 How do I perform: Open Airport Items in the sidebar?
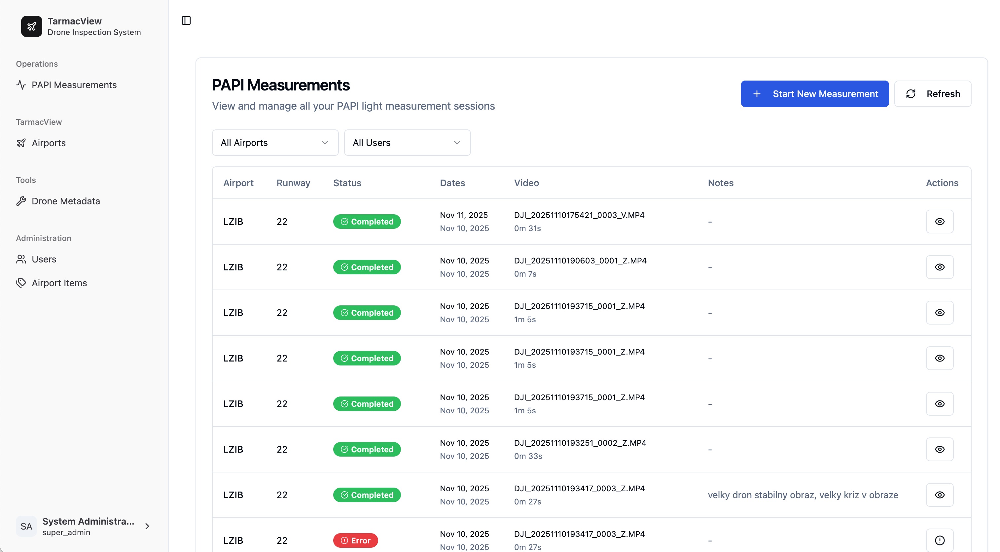coord(59,283)
